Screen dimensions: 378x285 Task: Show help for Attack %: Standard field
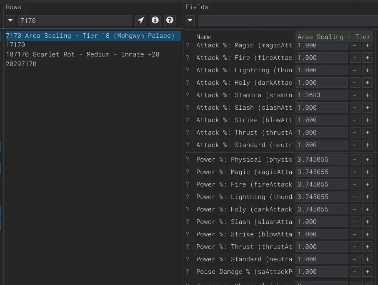click(188, 145)
